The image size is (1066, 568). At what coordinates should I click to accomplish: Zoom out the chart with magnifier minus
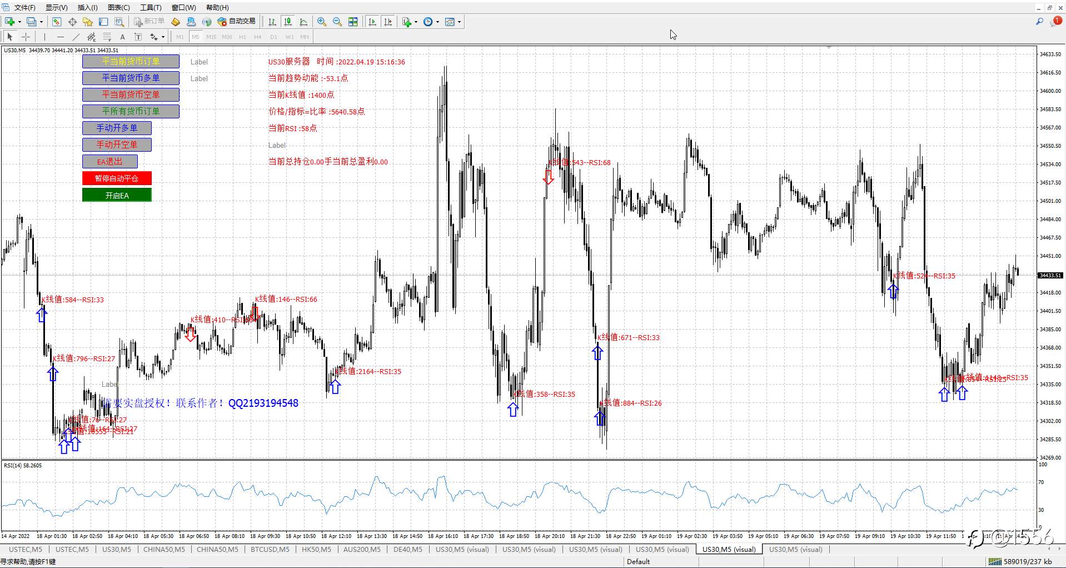[x=337, y=22]
